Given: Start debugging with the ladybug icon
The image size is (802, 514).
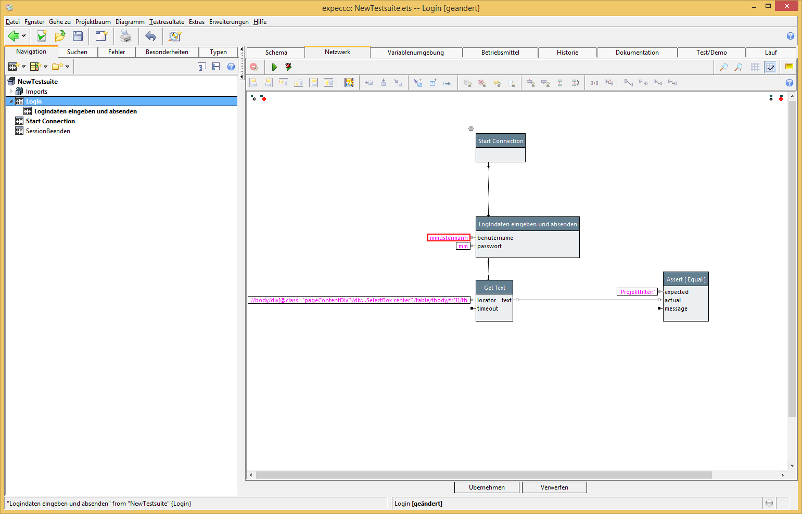Looking at the screenshot, I should click(x=288, y=67).
